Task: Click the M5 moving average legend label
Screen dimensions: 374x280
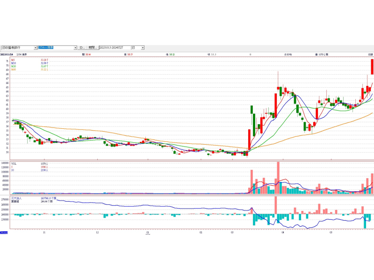Action: [13, 60]
